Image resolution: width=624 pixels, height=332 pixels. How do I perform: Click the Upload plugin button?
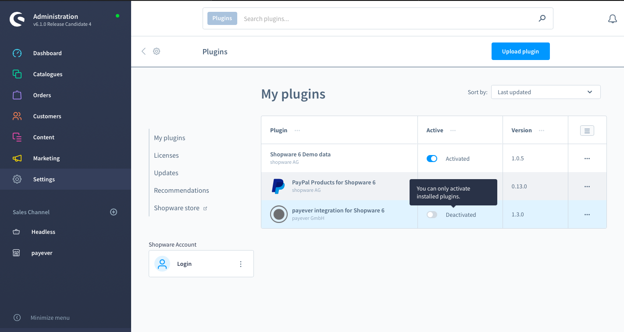click(x=521, y=51)
